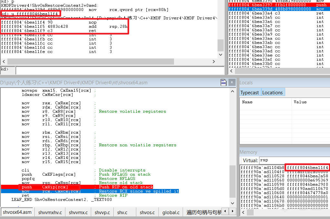Screen dimensions: 330x219
Task: Focus the kd> command input box
Action: pos(120,70)
